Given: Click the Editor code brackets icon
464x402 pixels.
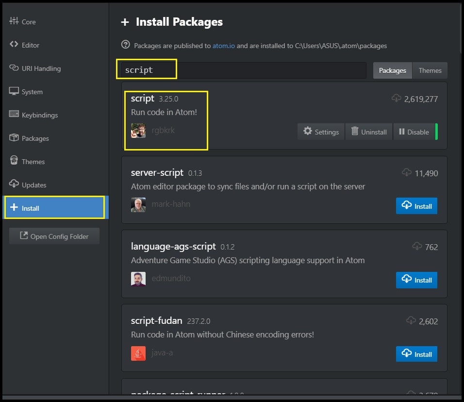Looking at the screenshot, I should [14, 45].
